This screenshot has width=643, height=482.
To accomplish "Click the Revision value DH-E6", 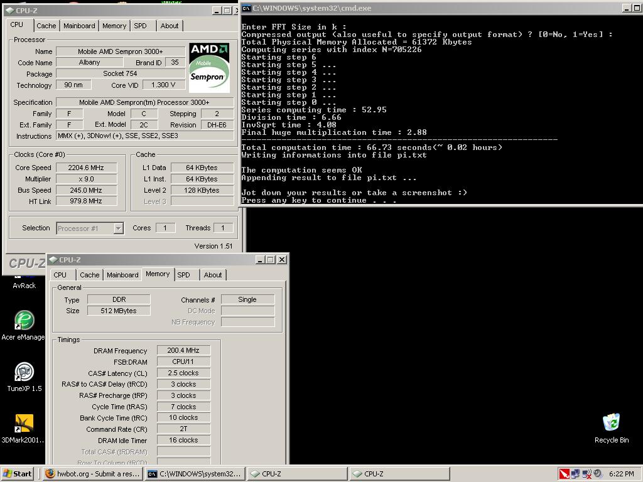I will pyautogui.click(x=217, y=125).
